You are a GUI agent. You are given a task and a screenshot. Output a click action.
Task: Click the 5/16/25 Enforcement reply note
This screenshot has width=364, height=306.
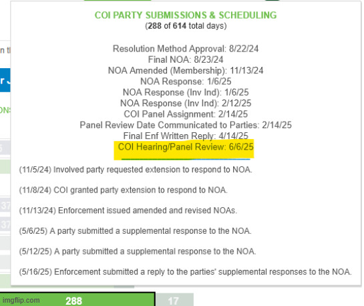click(x=186, y=272)
